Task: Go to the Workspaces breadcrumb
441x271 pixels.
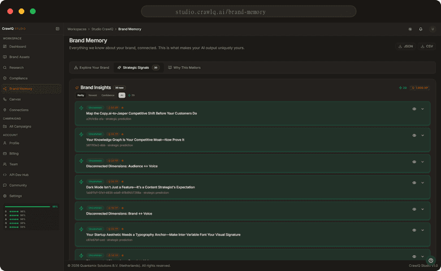Action: [x=77, y=29]
